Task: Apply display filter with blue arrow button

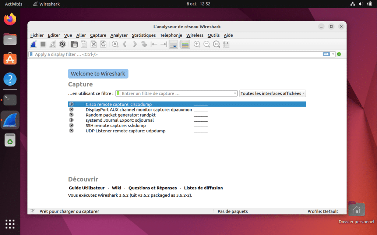Action: 326,54
